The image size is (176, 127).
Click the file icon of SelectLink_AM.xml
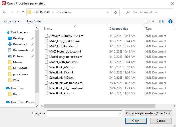[x=46, y=67]
